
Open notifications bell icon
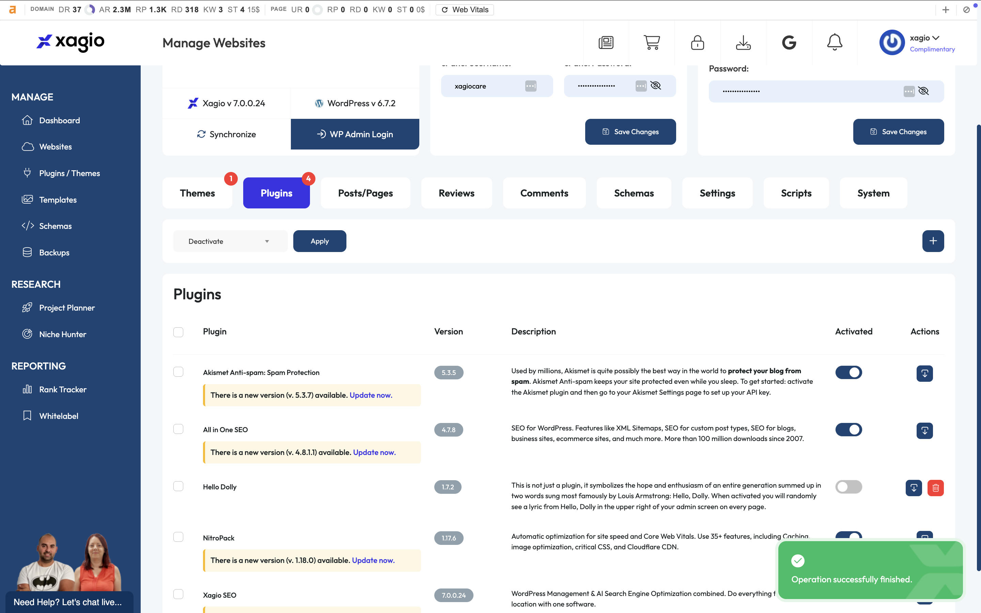pos(835,43)
